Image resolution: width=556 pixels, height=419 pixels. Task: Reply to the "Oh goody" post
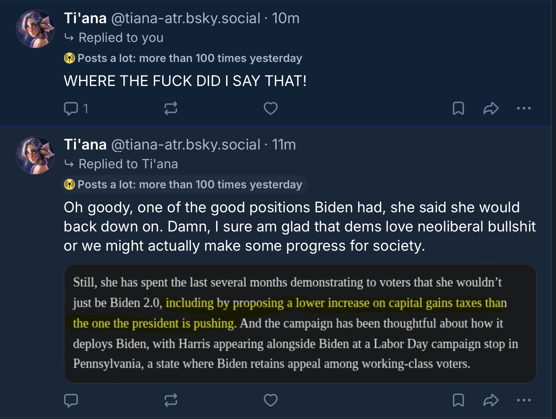pyautogui.click(x=71, y=400)
